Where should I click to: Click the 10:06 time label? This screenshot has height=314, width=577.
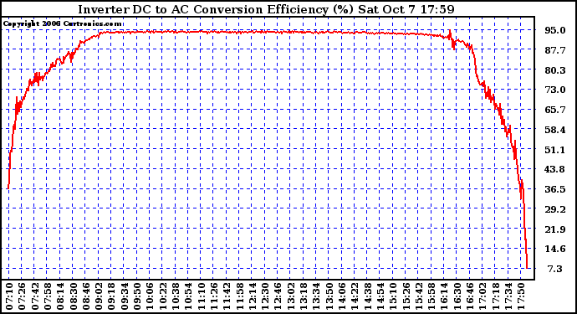(x=150, y=296)
